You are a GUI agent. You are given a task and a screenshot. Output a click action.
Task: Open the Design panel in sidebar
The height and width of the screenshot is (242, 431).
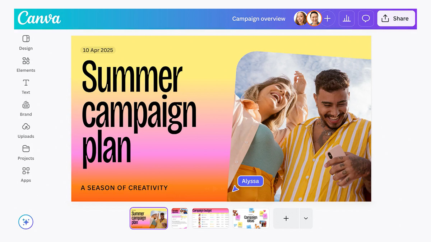tap(26, 43)
